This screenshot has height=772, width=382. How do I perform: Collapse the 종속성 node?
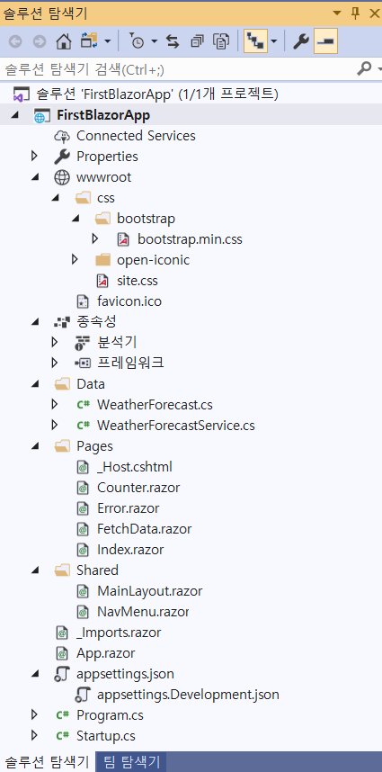click(34, 322)
